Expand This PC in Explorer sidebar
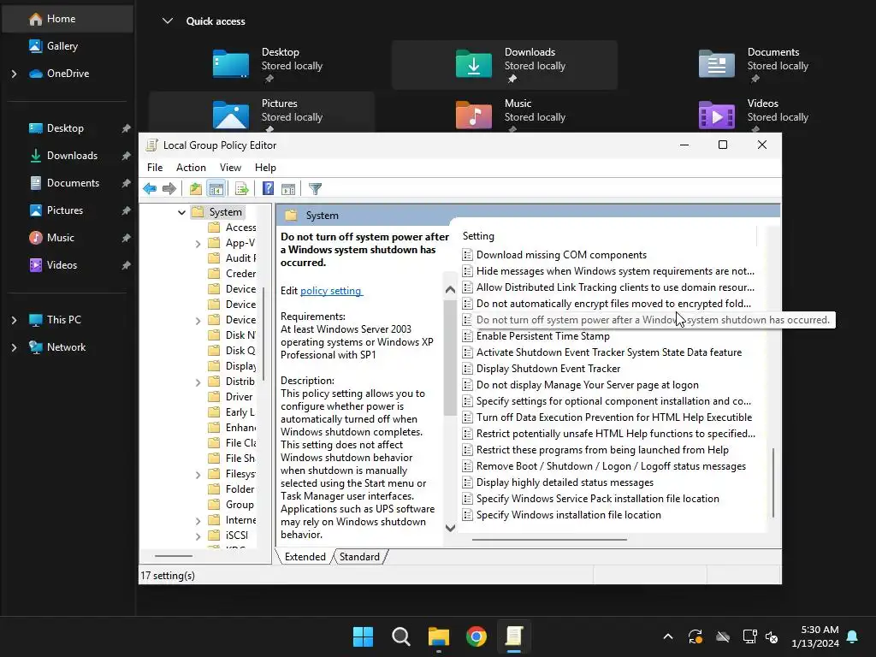Screen dimensions: 876x657 click(14, 320)
